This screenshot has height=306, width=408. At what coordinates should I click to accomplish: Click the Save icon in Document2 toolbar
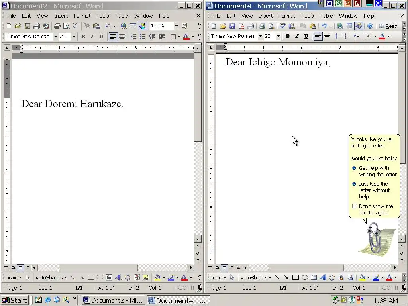pos(27,26)
